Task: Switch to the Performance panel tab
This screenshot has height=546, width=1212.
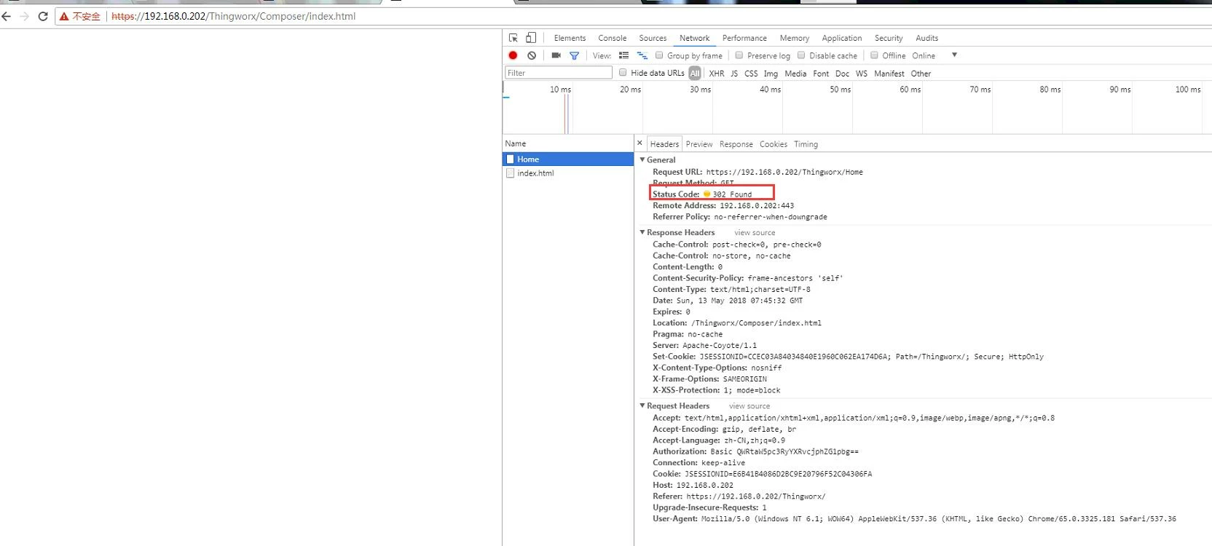Action: pos(744,38)
